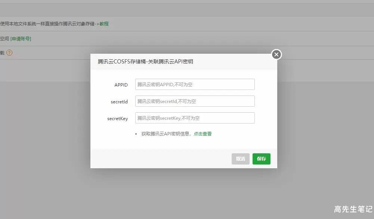Click the question mark help icon
The height and width of the screenshot is (219, 374).
9,53
